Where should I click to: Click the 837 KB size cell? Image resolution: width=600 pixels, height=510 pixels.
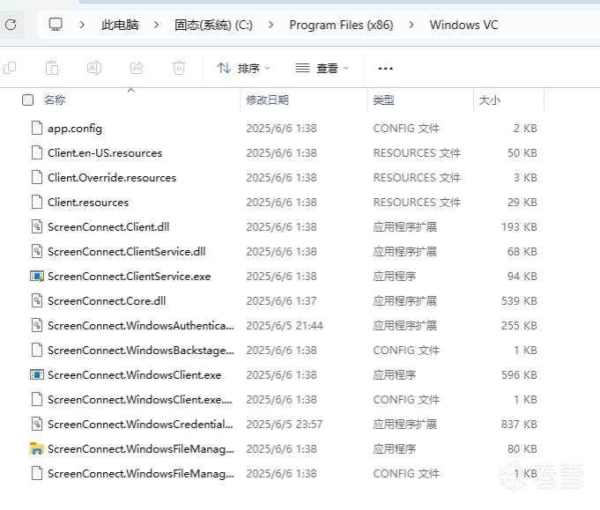[x=519, y=425]
